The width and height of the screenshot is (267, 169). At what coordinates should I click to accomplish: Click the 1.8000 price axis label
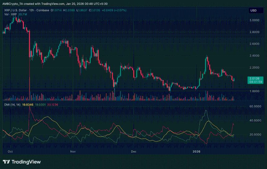[254, 91]
